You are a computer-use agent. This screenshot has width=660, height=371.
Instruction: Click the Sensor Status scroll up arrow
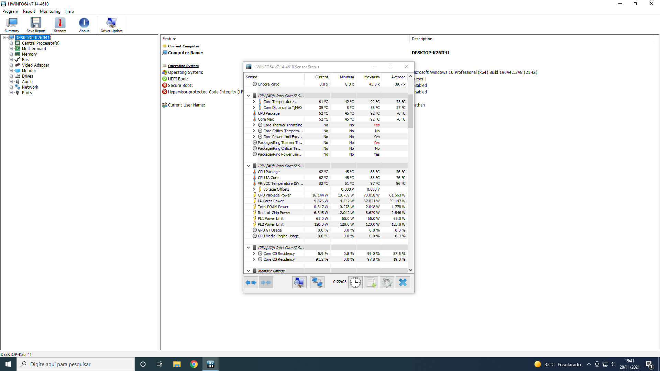pos(410,76)
